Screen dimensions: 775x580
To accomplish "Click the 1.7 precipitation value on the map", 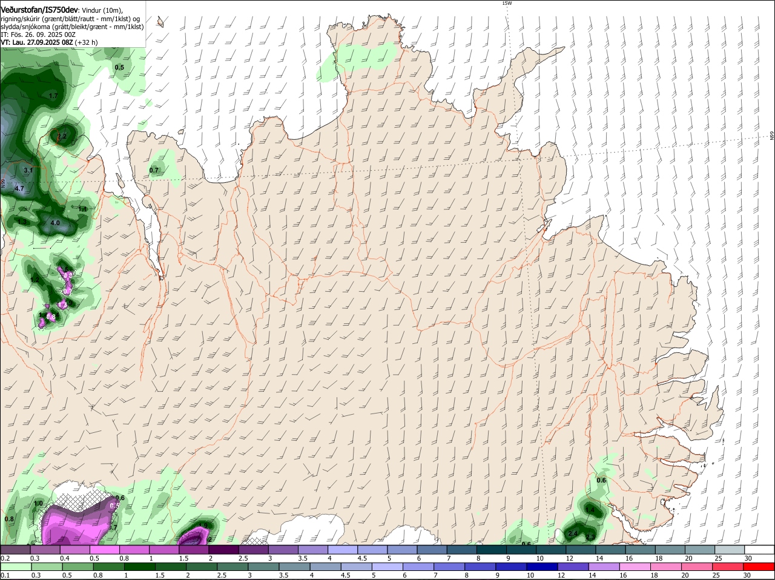I will (x=53, y=96).
